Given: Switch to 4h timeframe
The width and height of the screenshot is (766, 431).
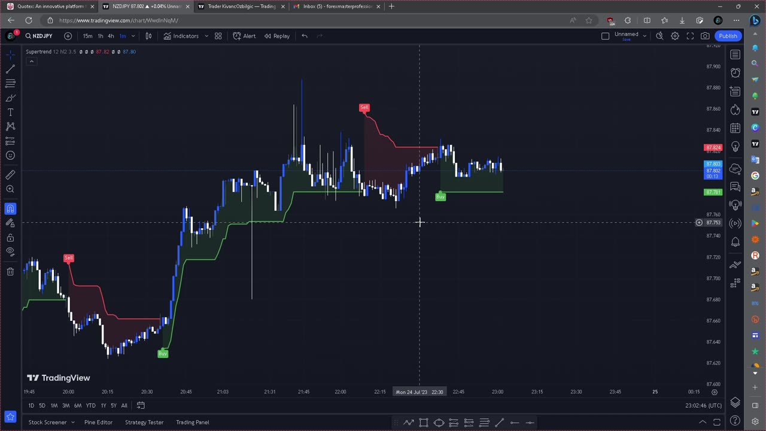Looking at the screenshot, I should tap(111, 36).
